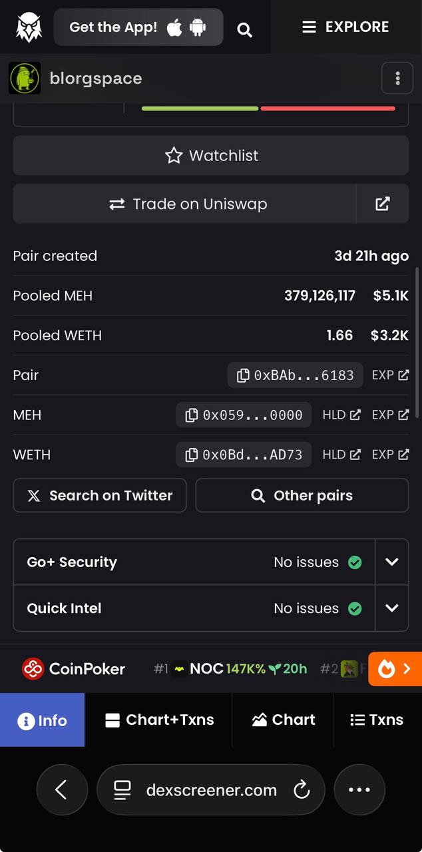Add token to Watchlist with star
422x852 pixels.
[x=211, y=155]
